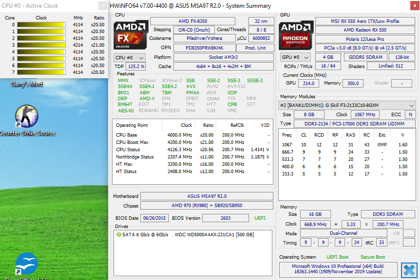The width and height of the screenshot is (420, 280).
Task: Click the green SATA drive status icon
Action: (119, 235)
